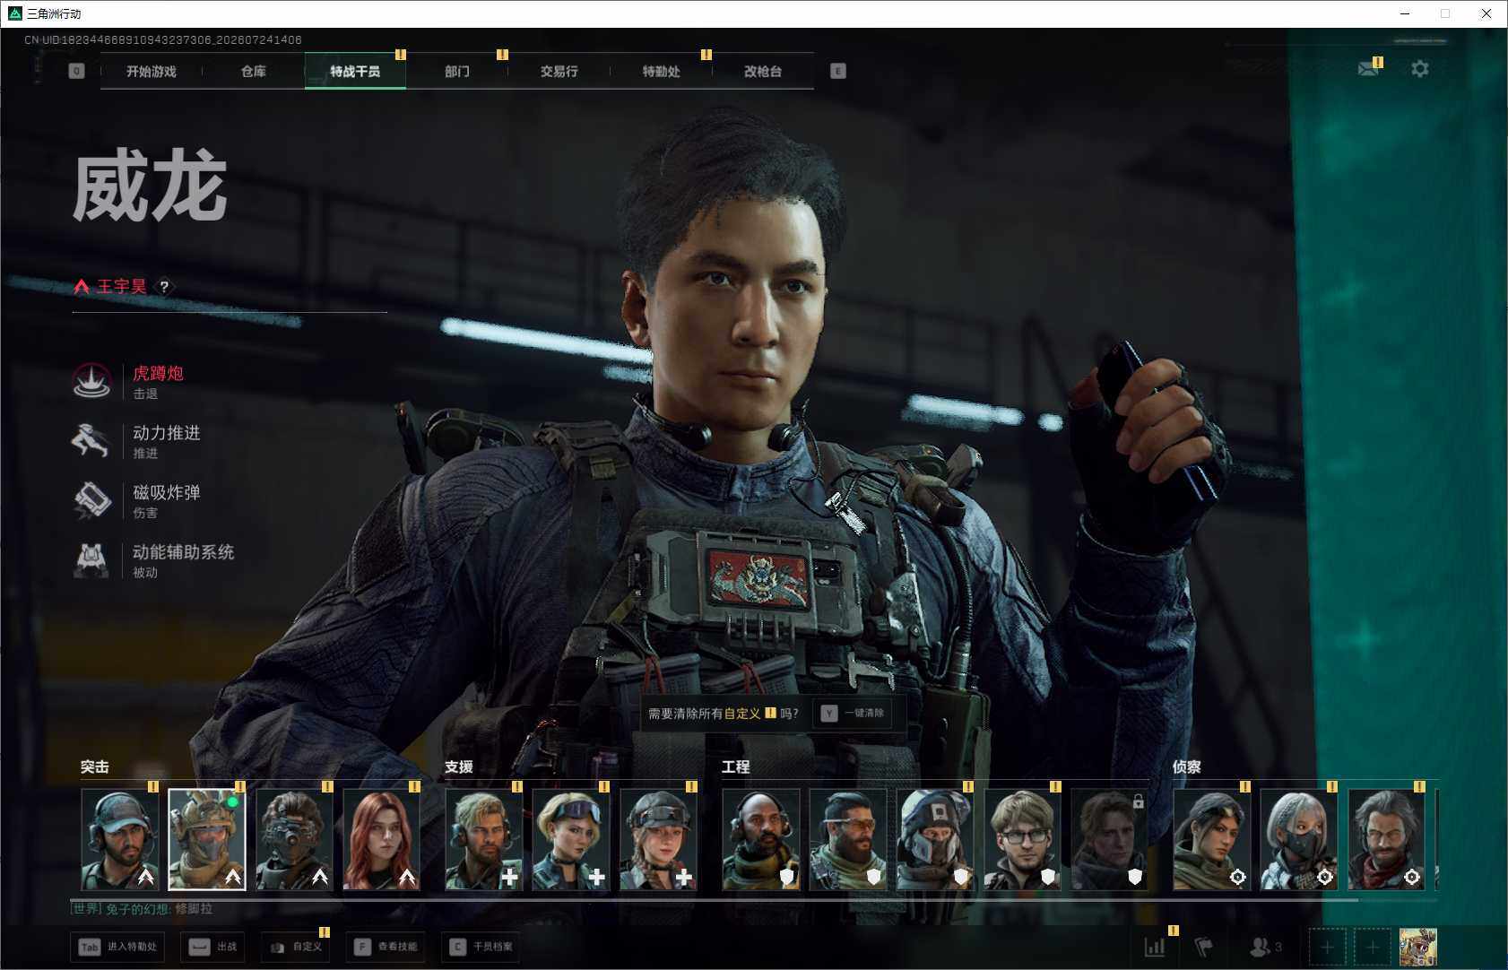Viewport: 1508px width, 970px height.
Task: Click the 查看技能 button
Action: (x=386, y=947)
